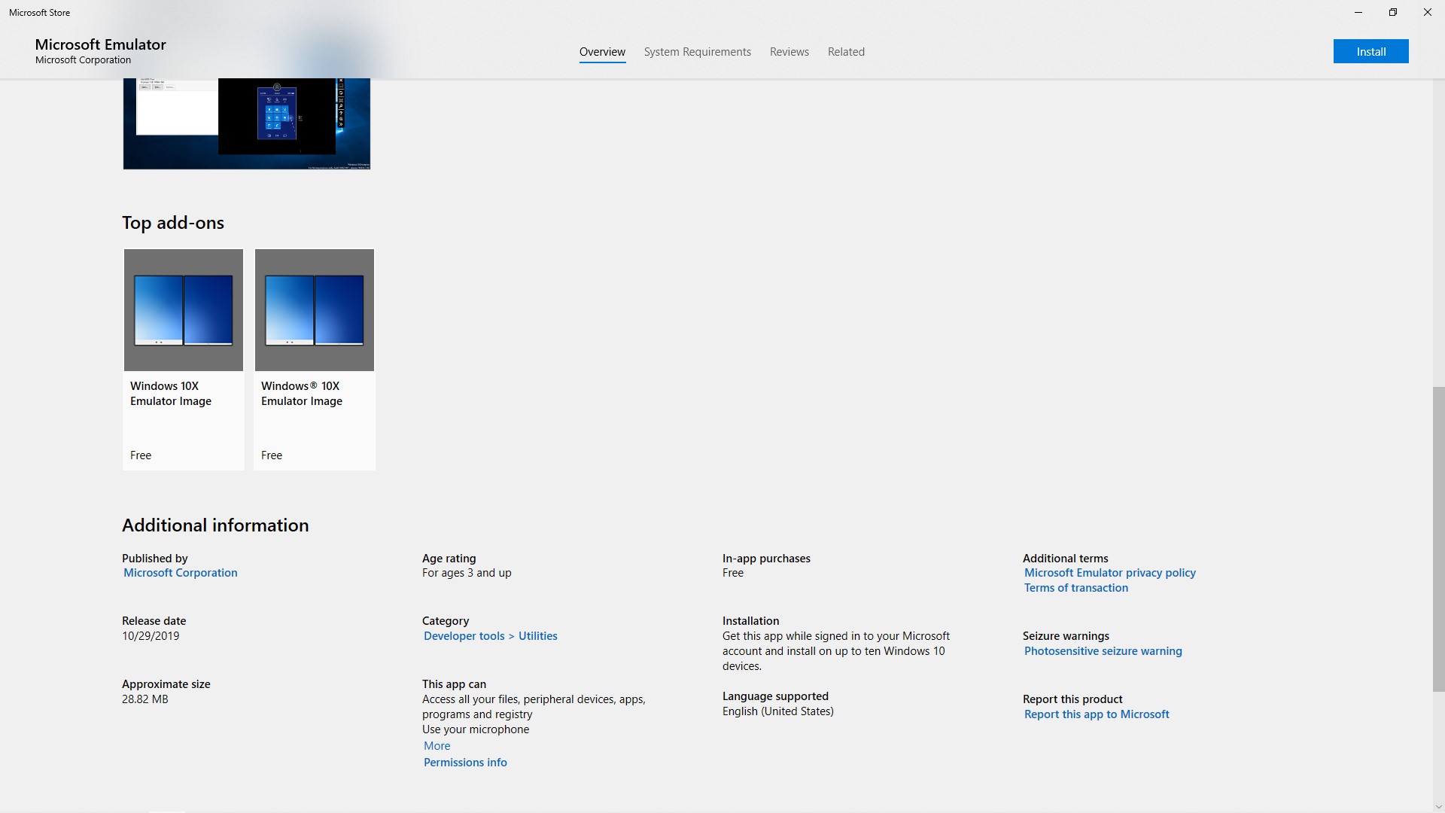Screen dimensions: 1445x813
Task: Open the Windows® 10X Emulator Image add-on
Action: click(x=315, y=360)
